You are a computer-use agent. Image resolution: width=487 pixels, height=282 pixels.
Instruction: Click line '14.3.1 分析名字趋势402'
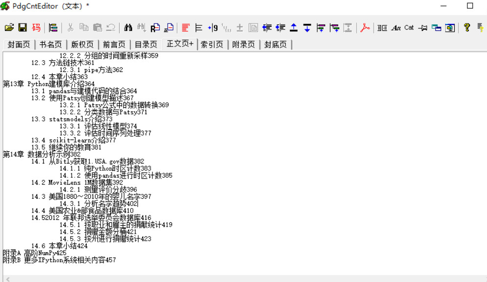pos(99,204)
